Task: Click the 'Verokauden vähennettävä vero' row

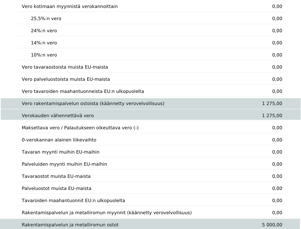Action: (58, 116)
